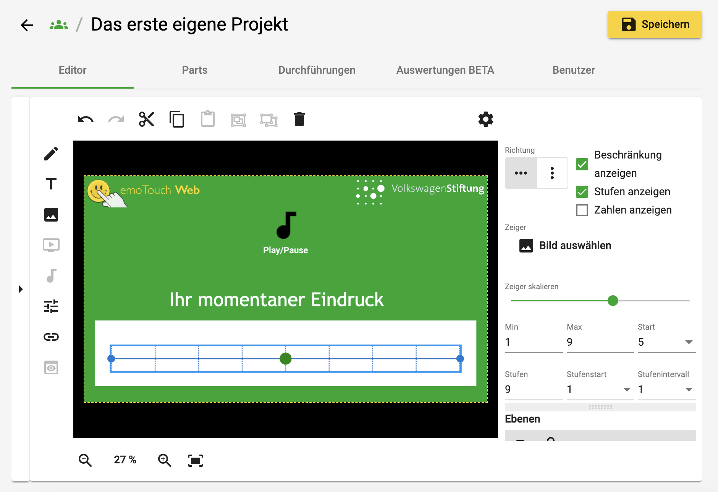Open the Benutzer tab
Viewport: 718px width, 492px height.
(x=574, y=70)
